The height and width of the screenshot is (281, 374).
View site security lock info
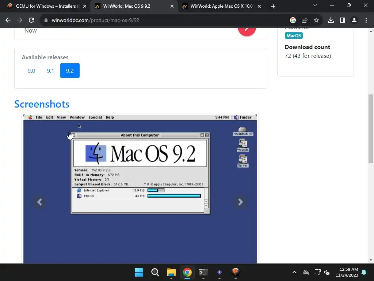click(46, 20)
